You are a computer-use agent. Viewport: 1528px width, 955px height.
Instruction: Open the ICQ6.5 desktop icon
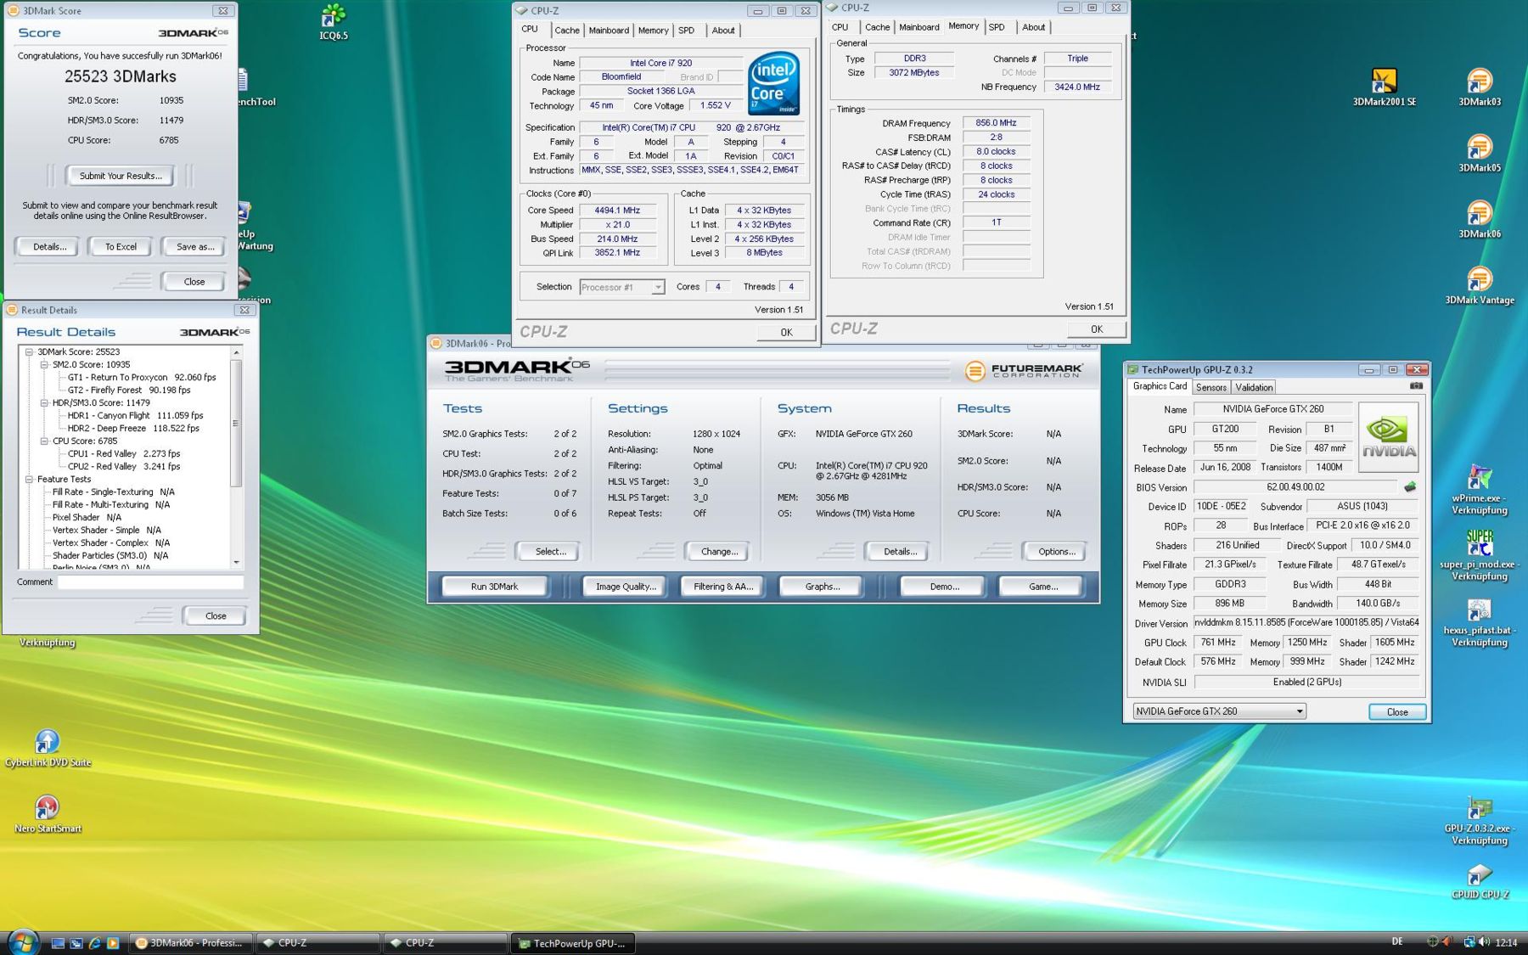(334, 22)
